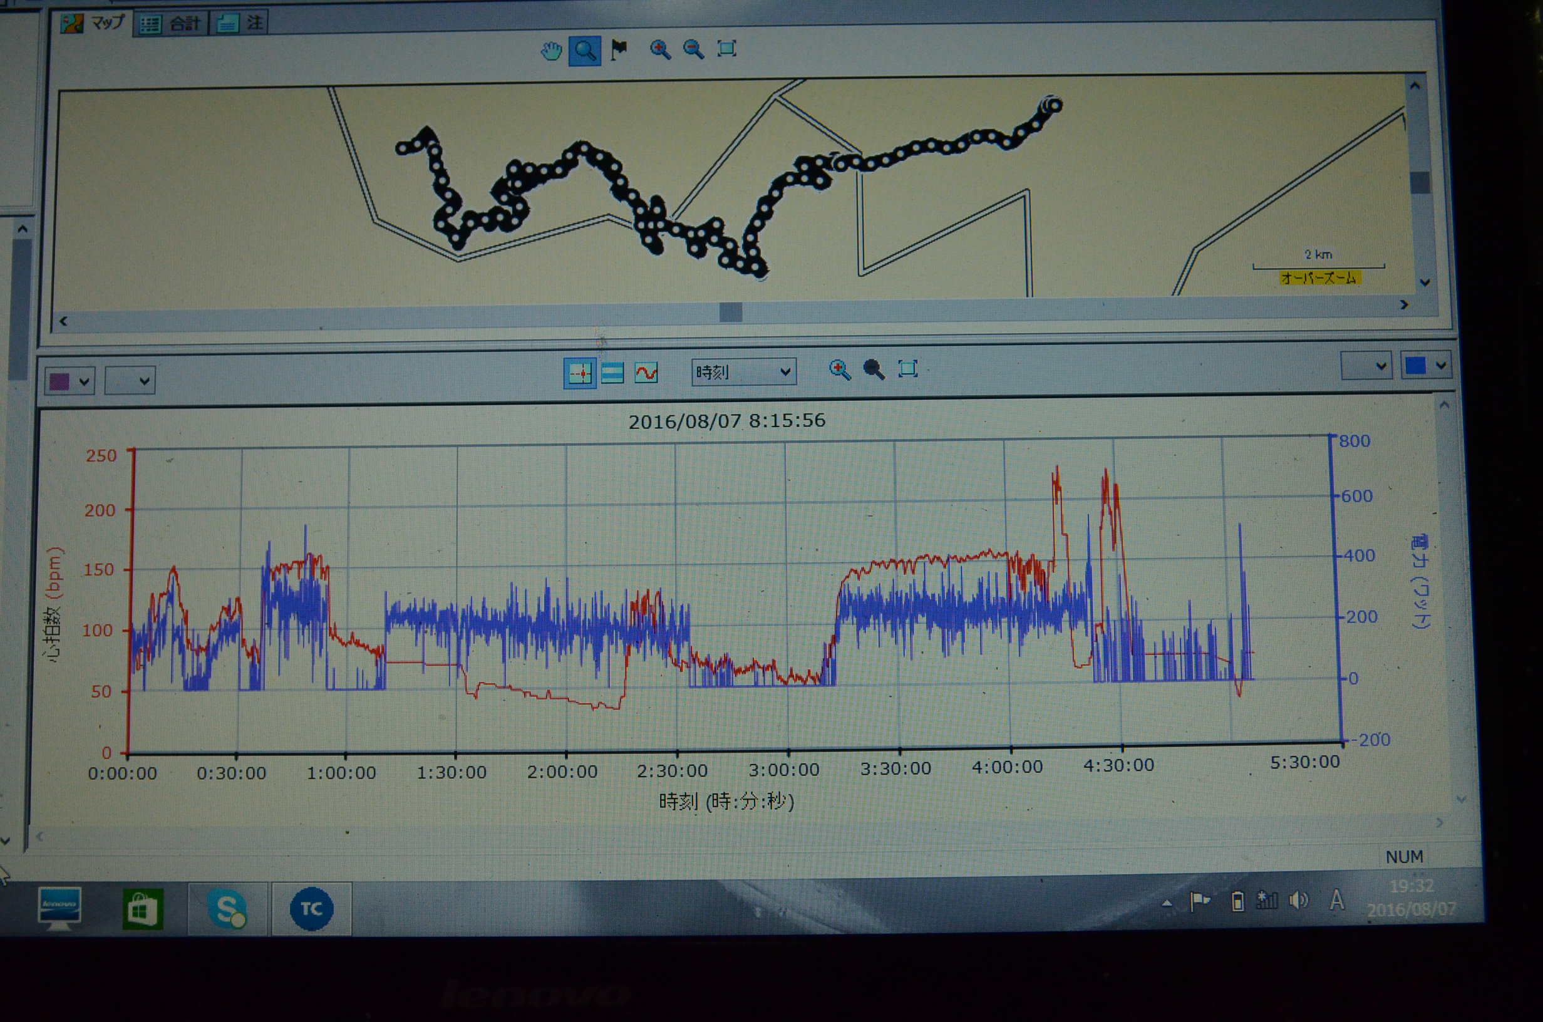
Task: Click map scroll left arrow
Action: (63, 321)
